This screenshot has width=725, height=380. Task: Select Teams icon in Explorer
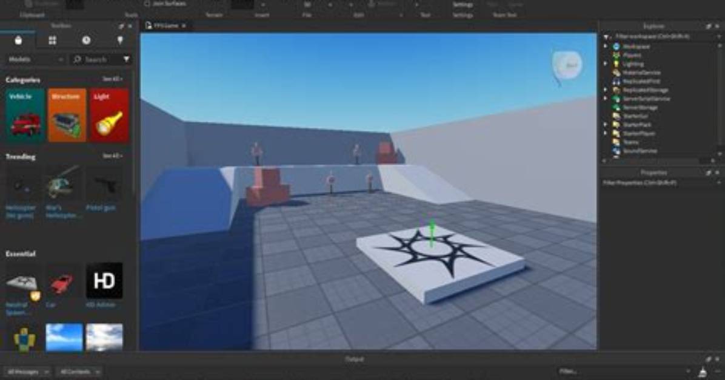[616, 142]
